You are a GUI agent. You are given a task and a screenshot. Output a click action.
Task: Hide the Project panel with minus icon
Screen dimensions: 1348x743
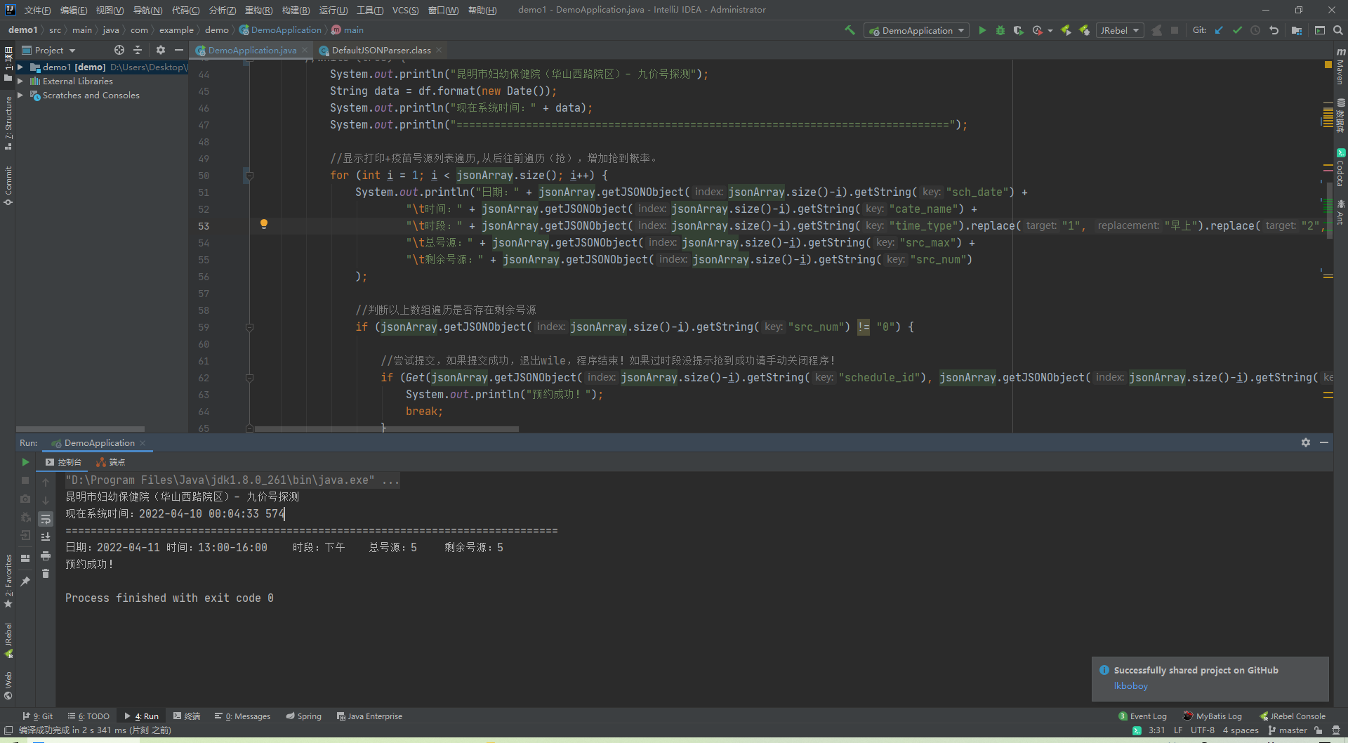179,50
